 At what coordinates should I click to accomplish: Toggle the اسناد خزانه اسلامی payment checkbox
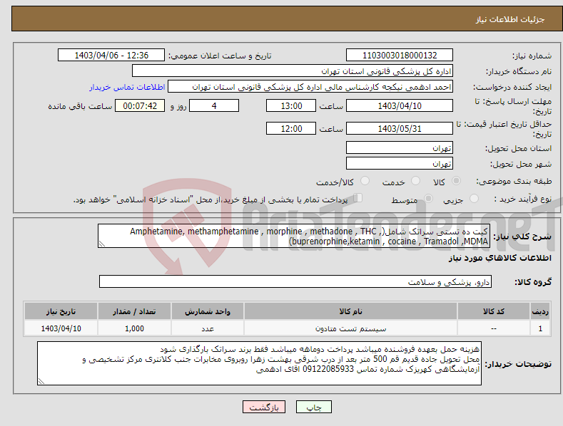[358, 198]
